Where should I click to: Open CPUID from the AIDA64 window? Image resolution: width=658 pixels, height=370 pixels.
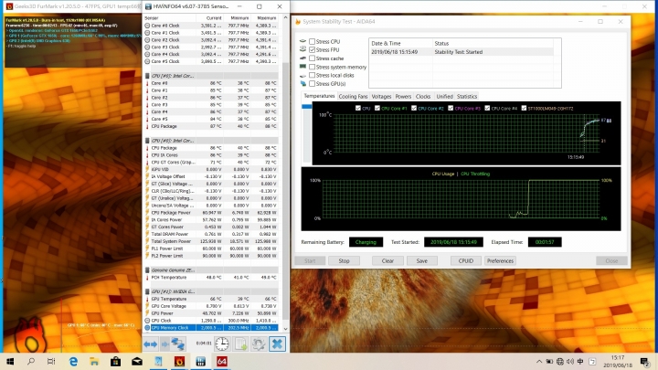coord(465,261)
